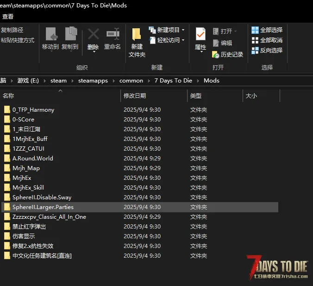The image size is (313, 286).
Task: Expand chevron after common in breadcrumb
Action: click(x=149, y=81)
